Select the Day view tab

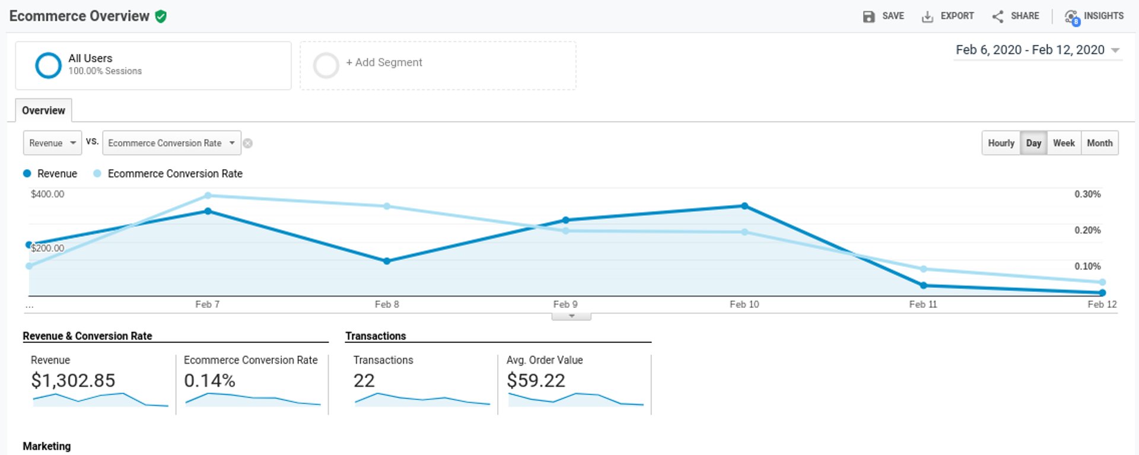(1033, 143)
